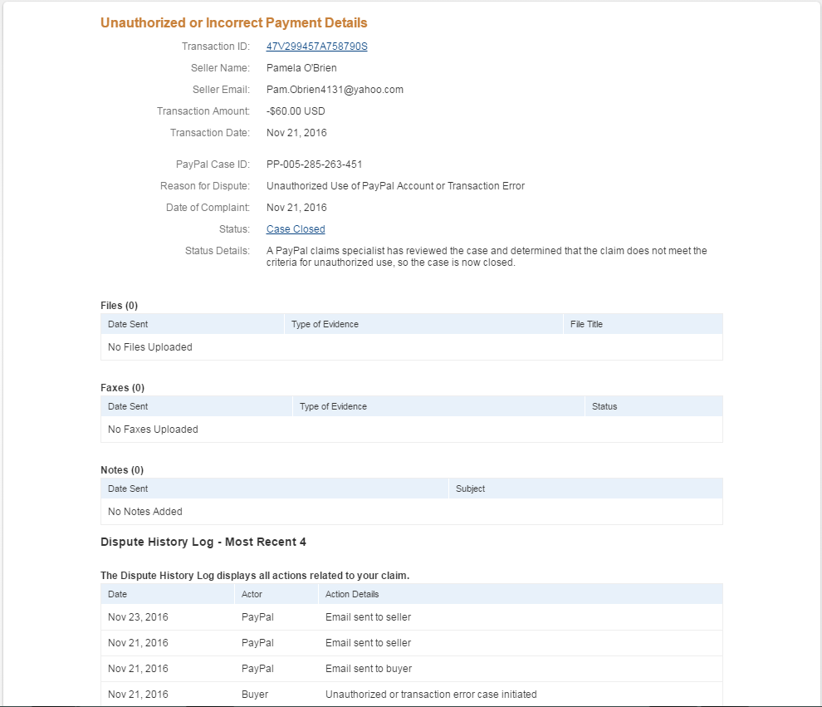
Task: Click the Unauthorized or Incorrect Payment Details heading
Action: point(233,23)
